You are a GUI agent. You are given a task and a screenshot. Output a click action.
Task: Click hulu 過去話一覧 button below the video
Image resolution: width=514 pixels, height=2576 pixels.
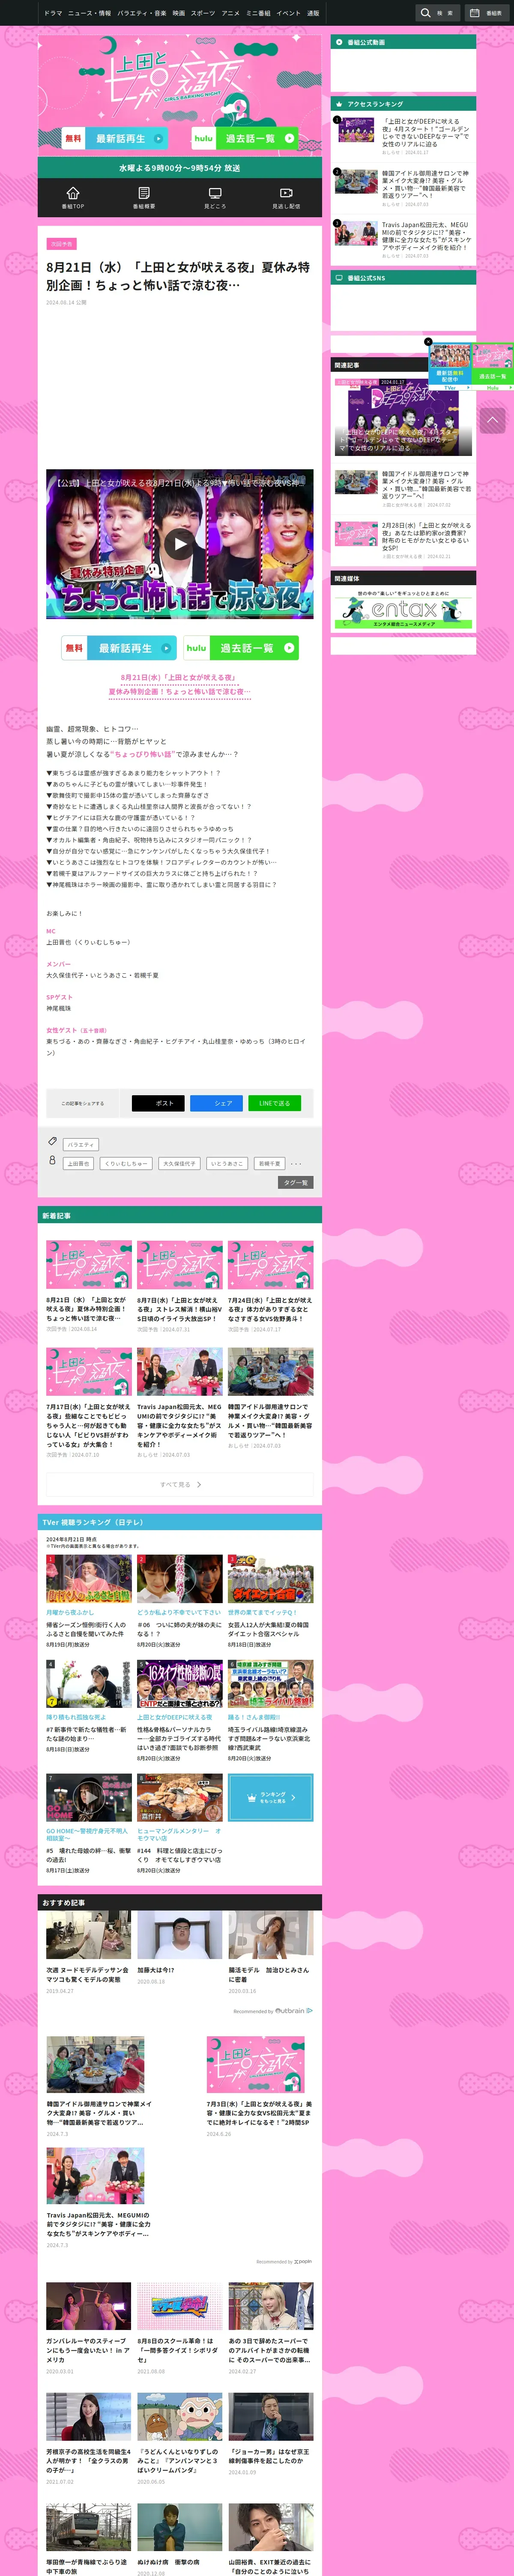(x=241, y=648)
